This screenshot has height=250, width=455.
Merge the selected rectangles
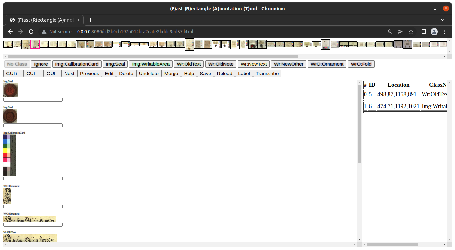pyautogui.click(x=171, y=74)
